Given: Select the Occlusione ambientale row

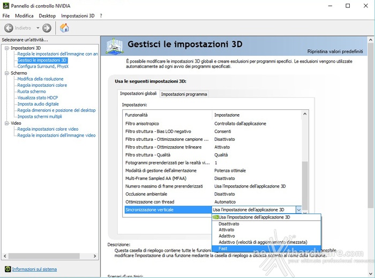Looking at the screenshot, I should click(x=212, y=194).
